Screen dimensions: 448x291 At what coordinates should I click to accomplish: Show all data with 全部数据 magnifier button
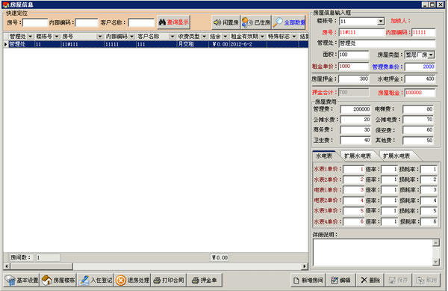289,22
